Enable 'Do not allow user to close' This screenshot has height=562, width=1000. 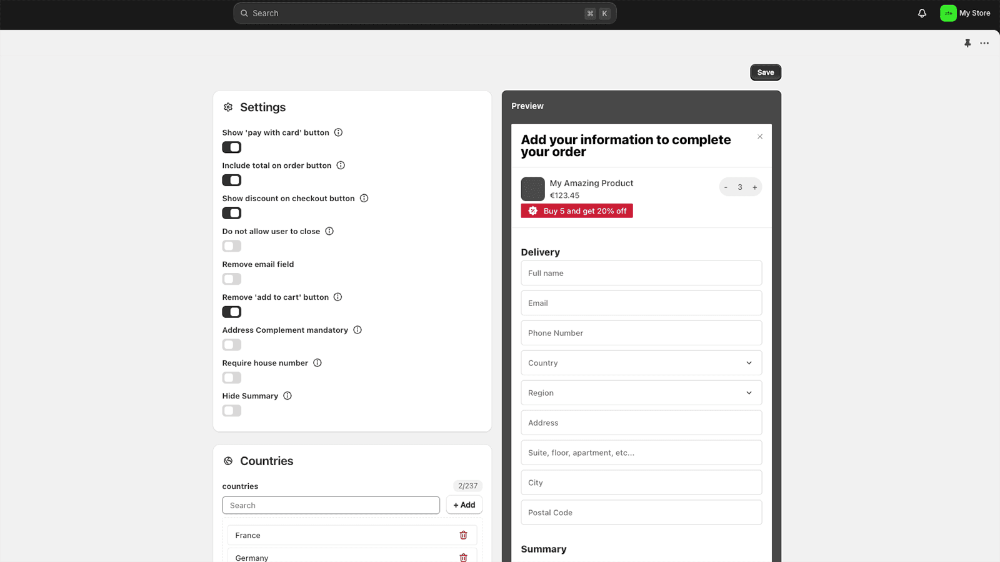231,246
